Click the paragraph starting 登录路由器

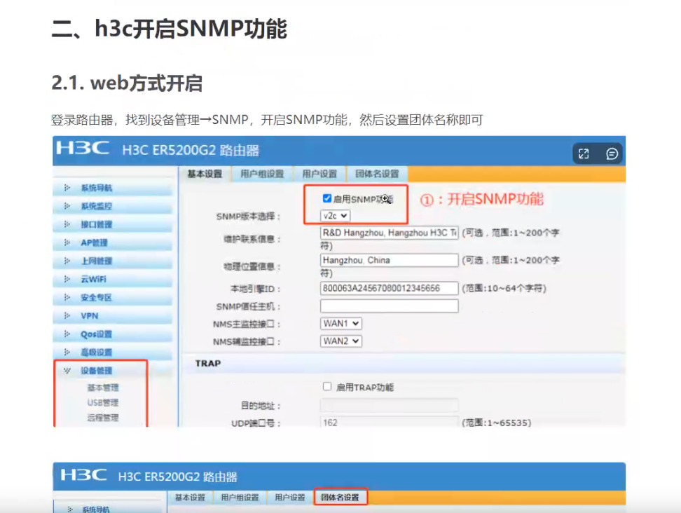(267, 119)
